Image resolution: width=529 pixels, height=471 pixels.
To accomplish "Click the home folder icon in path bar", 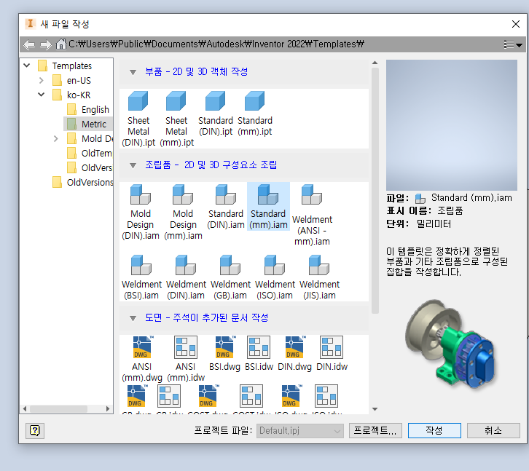I will coord(60,44).
